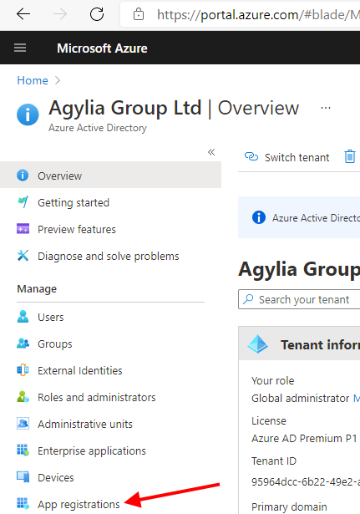
Task: Collapse the sidebar with the double chevron
Action: pyautogui.click(x=211, y=152)
